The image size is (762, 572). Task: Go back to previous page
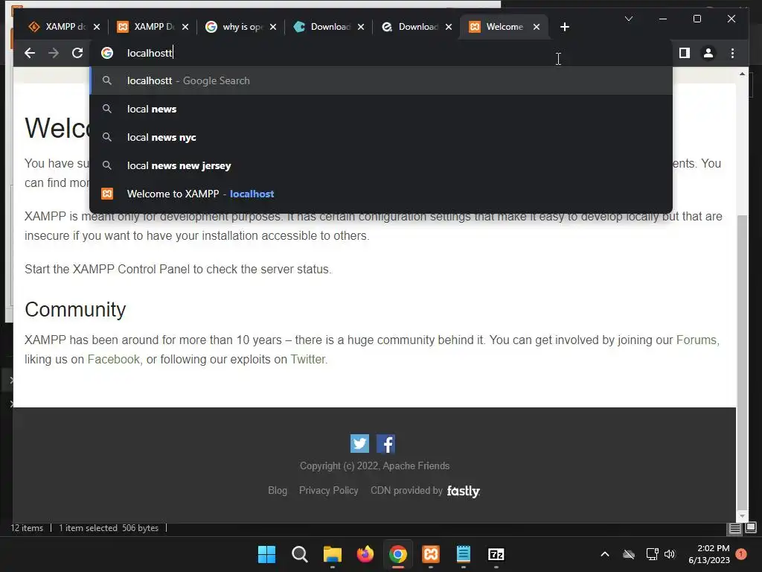click(30, 53)
